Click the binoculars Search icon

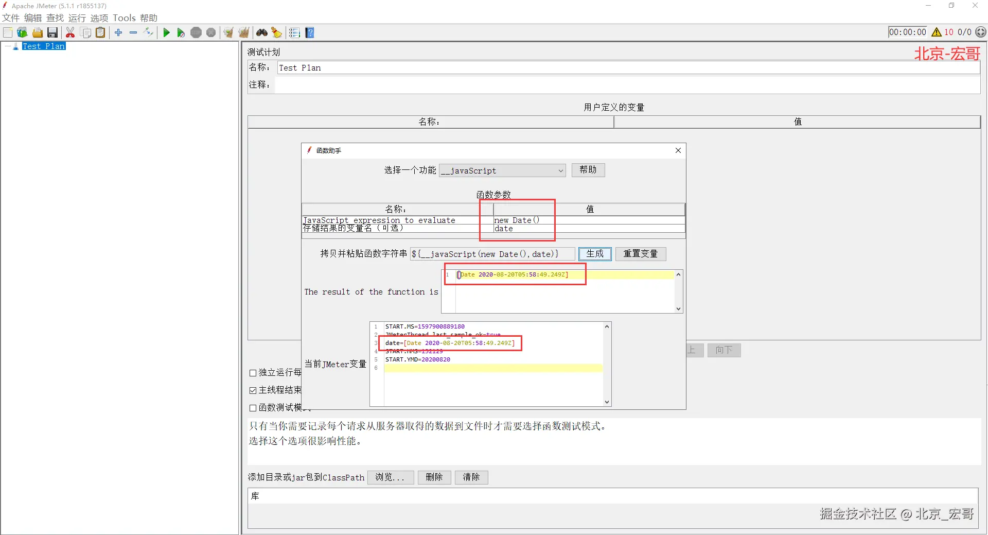tap(262, 33)
